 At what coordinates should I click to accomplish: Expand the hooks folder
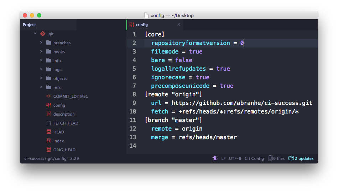click(x=41, y=51)
